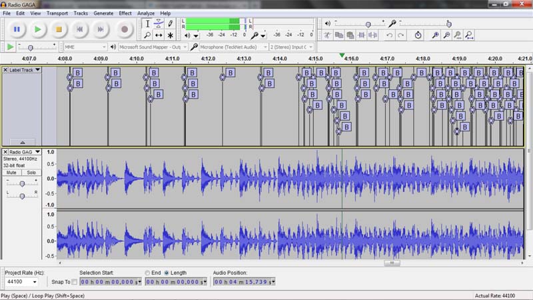Mute the Radio GAG track

tap(12, 173)
